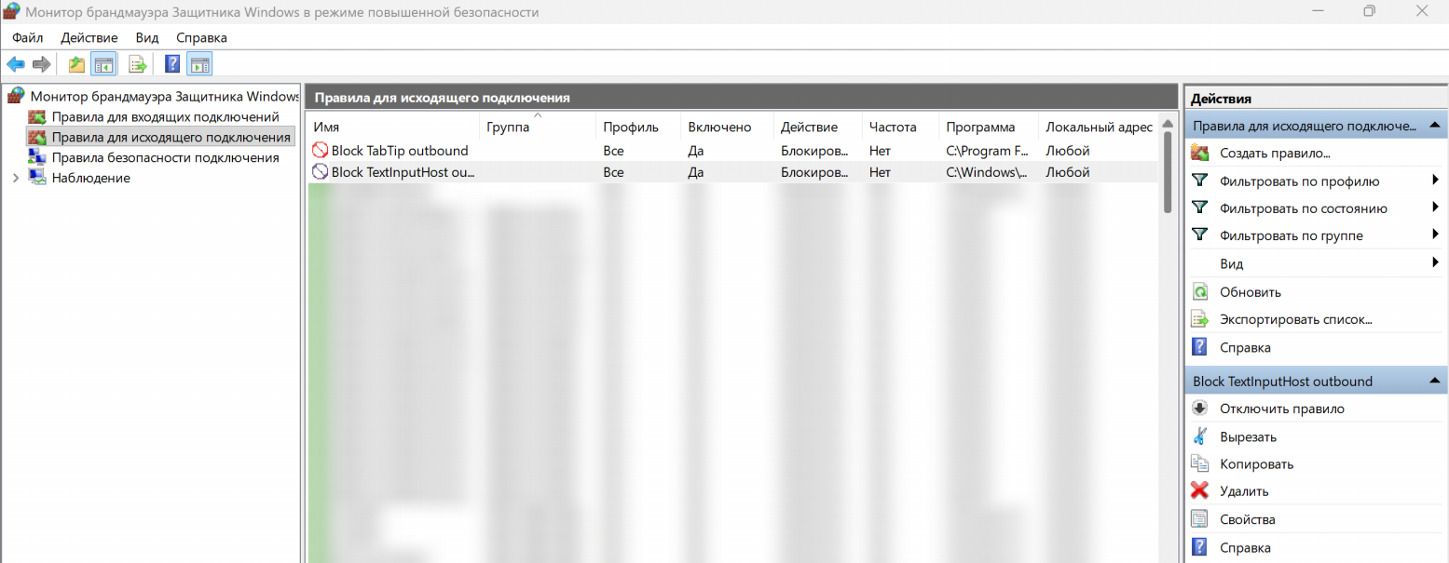Click Нет cell in Block TextInputHost row
The width and height of the screenshot is (1449, 563).
880,172
